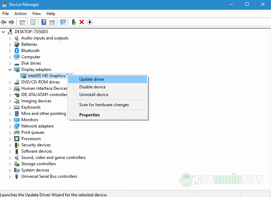The width and height of the screenshot is (271, 197).
Task: Click the Batteries category icon
Action: point(17,44)
